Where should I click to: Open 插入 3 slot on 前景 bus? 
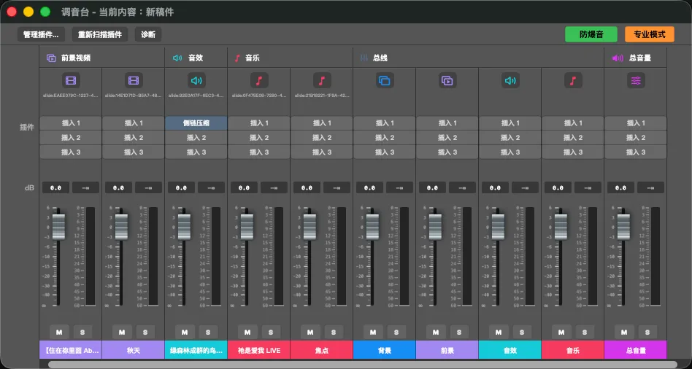[x=447, y=152]
